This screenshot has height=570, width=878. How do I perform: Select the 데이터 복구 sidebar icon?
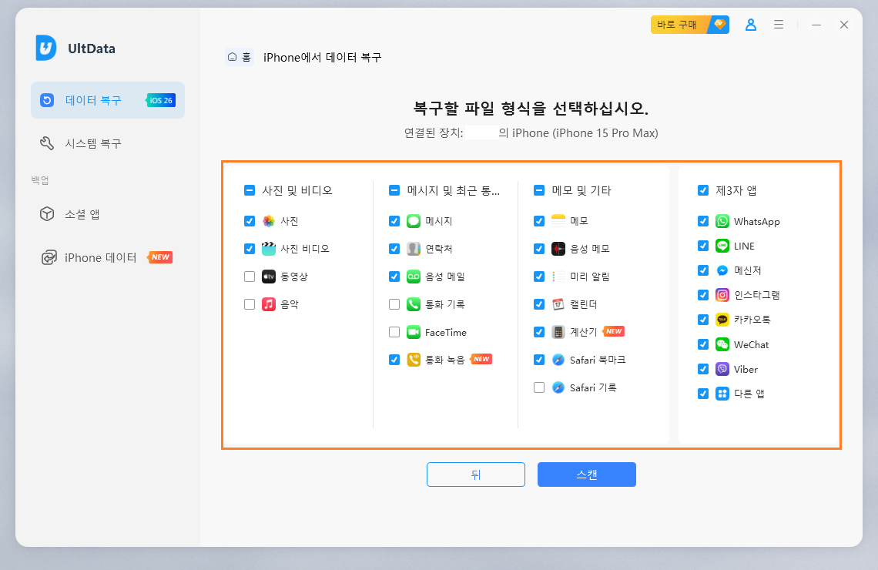(48, 100)
